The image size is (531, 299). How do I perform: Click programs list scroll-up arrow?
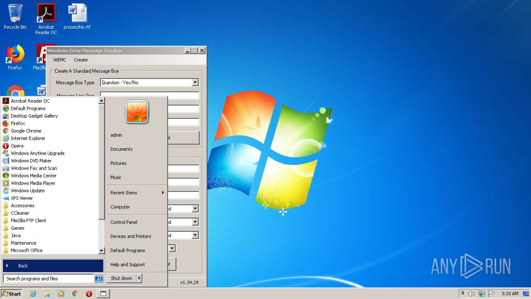click(101, 100)
